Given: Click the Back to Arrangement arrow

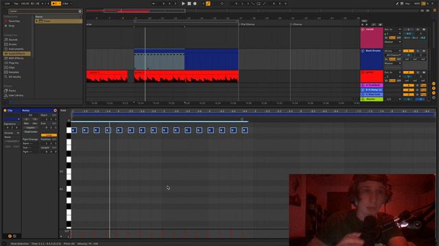Looking at the screenshot, I should pos(154,3).
